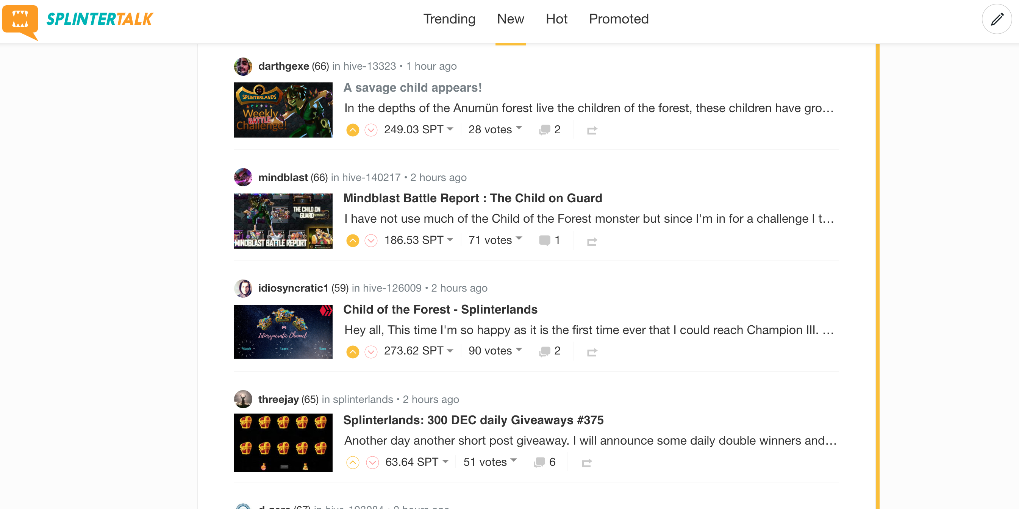The height and width of the screenshot is (509, 1019).
Task: Downvote the Mindblast Battle Report post
Action: pyautogui.click(x=371, y=240)
